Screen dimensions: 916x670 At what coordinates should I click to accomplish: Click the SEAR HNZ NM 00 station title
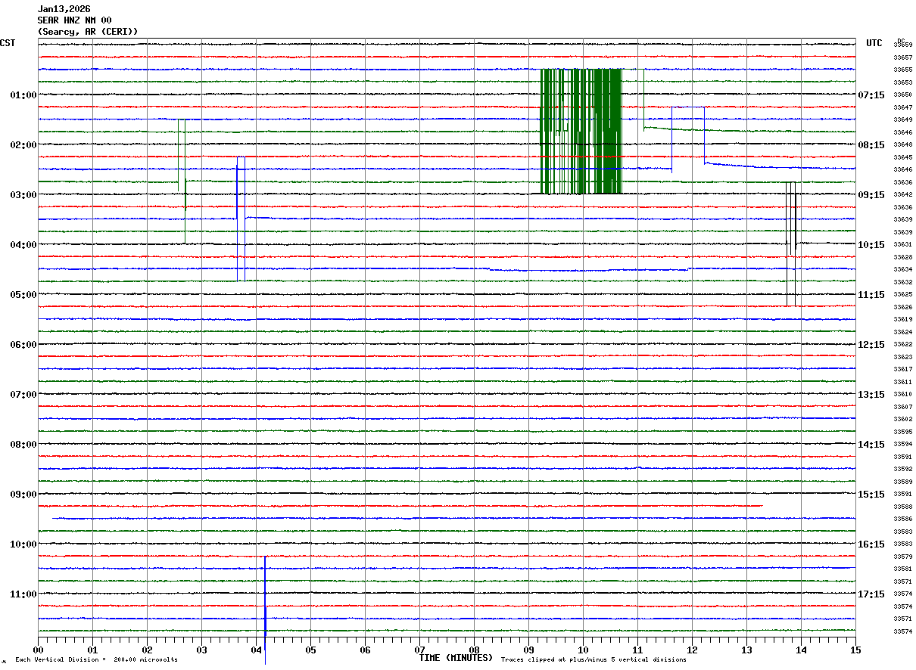(74, 20)
